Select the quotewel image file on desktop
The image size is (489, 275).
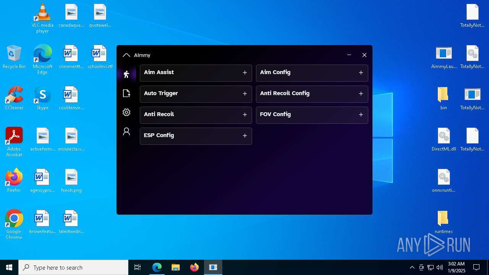click(x=100, y=15)
